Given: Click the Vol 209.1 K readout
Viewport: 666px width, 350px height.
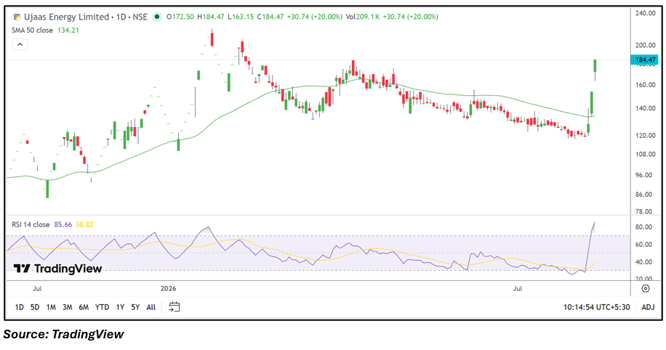Looking at the screenshot, I should (x=363, y=17).
